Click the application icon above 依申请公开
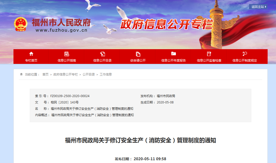The height and width of the screenshot is (163, 276). click(138, 54)
